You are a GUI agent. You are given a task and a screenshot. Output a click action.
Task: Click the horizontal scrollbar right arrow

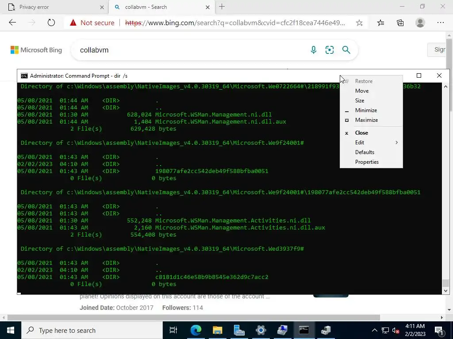pos(441,317)
